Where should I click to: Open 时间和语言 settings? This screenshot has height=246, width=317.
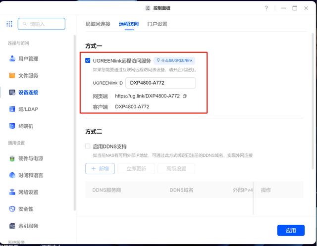[31, 175]
